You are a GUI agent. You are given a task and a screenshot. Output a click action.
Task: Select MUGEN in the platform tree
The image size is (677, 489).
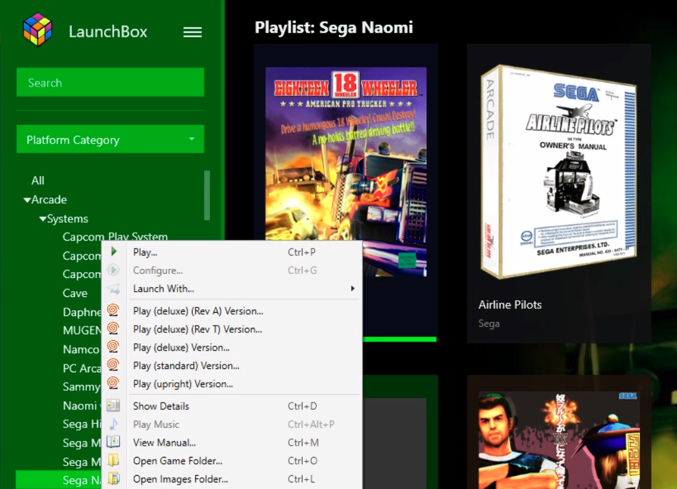pyautogui.click(x=82, y=330)
